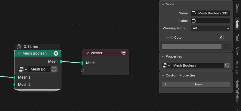Click node group icon in Mesh Boolean node

[x=23, y=69]
